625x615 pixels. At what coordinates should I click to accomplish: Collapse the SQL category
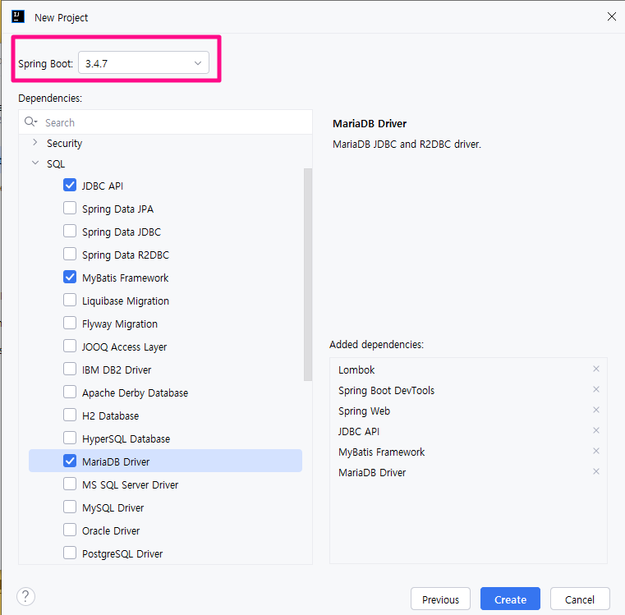coord(35,163)
